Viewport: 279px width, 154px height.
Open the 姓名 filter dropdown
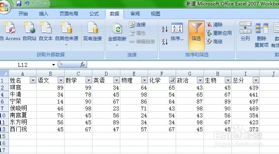(33, 80)
